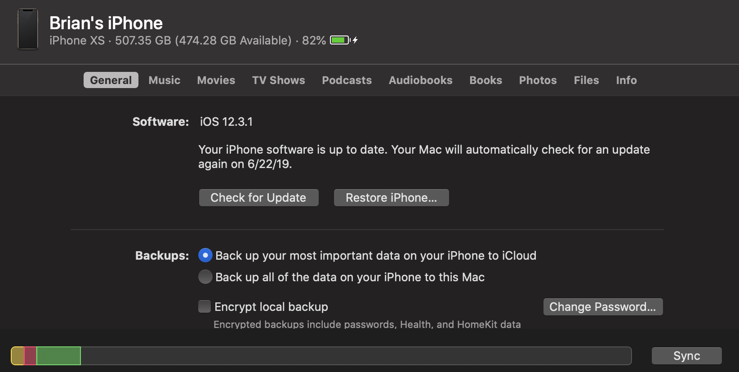Click the green battery level icon
The image size is (739, 372).
pyautogui.click(x=339, y=40)
